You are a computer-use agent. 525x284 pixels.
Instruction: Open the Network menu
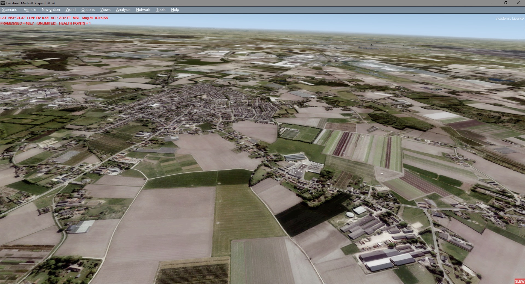[x=143, y=10]
